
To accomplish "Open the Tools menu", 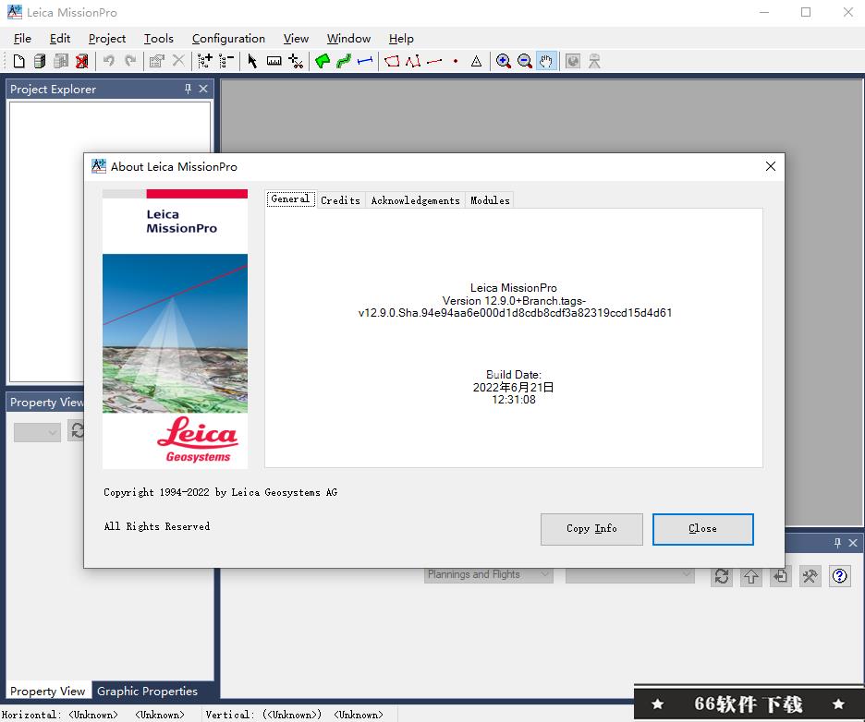I will coord(159,39).
